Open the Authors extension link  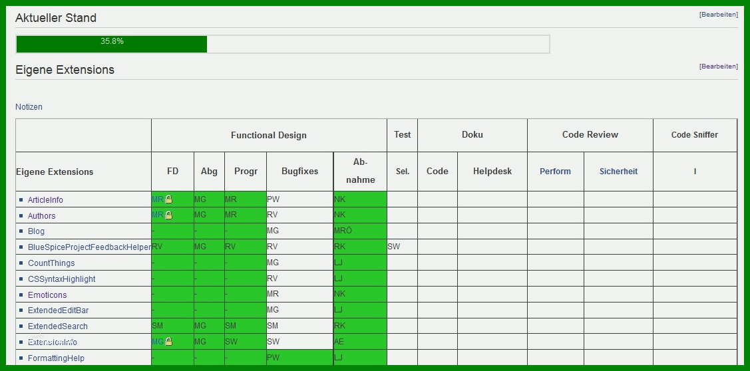42,215
